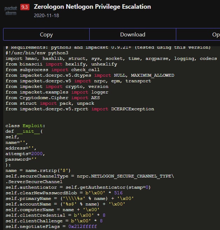Image resolution: width=220 pixels, height=230 pixels.
Task: Click the "password=''" parameter line
Action: pos(21,159)
